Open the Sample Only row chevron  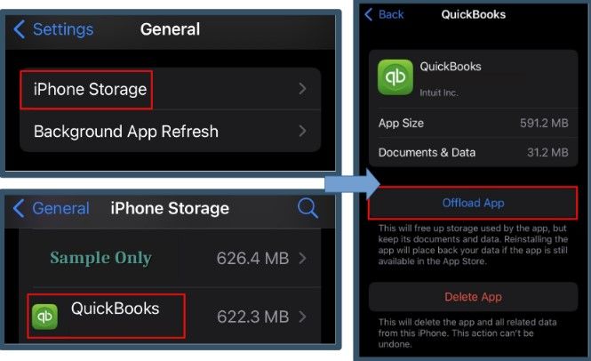click(x=302, y=259)
